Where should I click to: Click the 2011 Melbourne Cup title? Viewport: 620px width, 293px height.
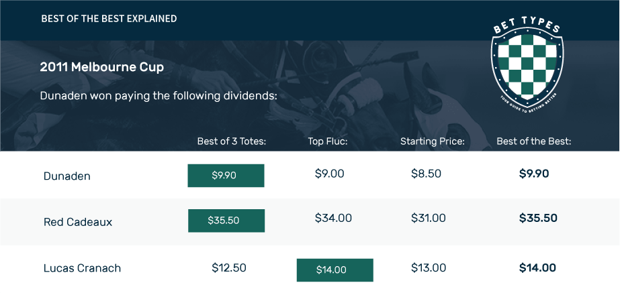(102, 67)
